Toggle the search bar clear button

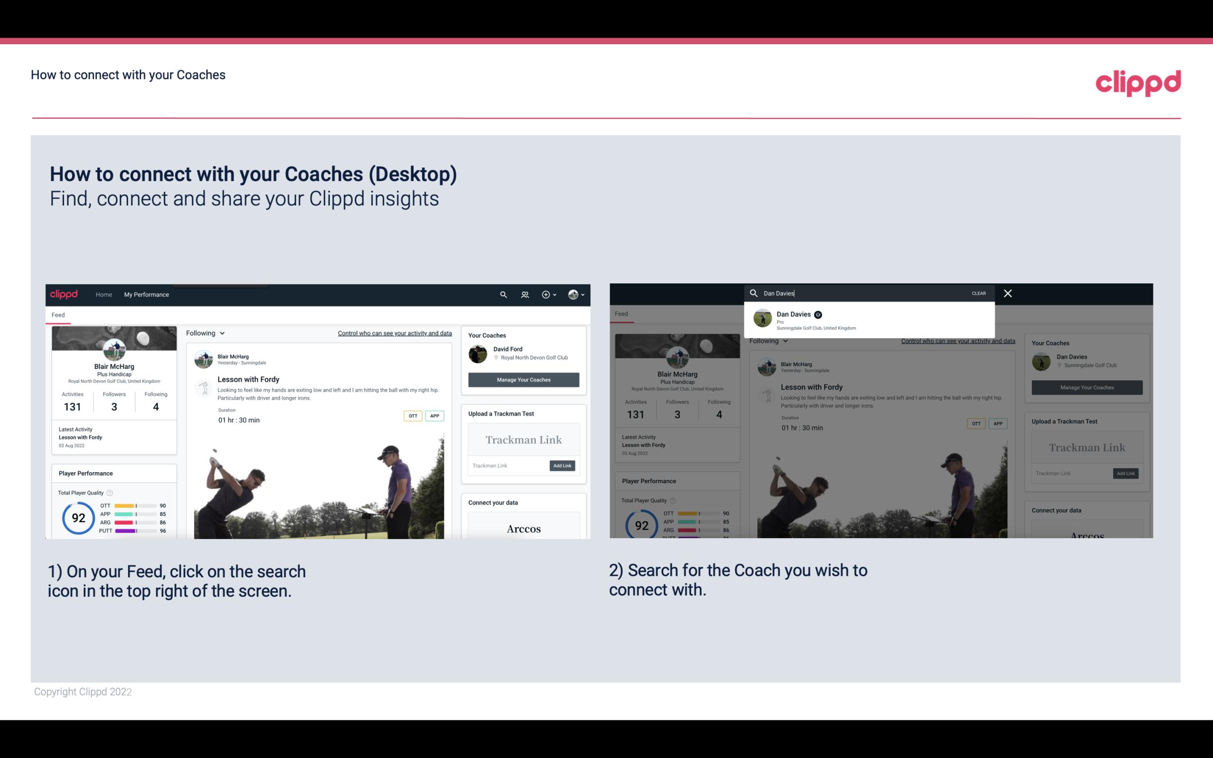pyautogui.click(x=979, y=292)
